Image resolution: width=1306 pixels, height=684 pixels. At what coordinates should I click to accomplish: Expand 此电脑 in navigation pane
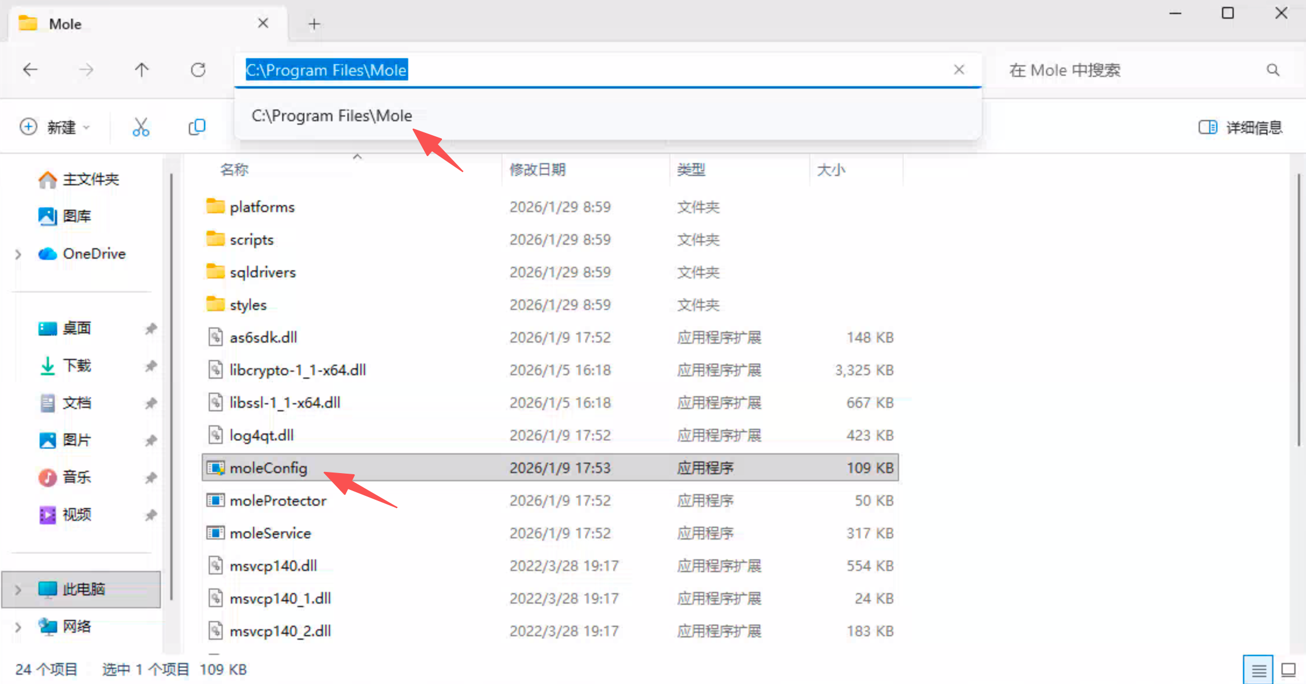[x=18, y=589]
